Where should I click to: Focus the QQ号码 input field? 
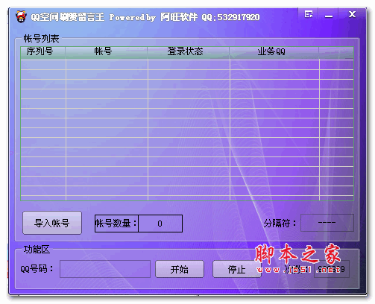click(x=105, y=269)
